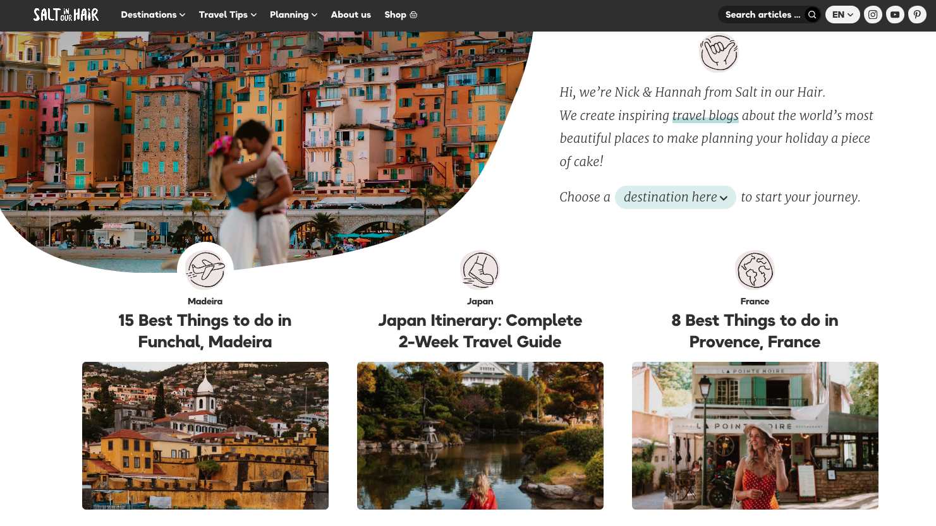Click the Salt in our Hair logo
The height and width of the screenshot is (526, 936).
pyautogui.click(x=66, y=15)
